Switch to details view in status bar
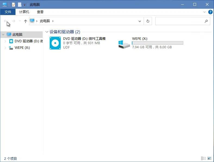The height and width of the screenshot is (162, 214). coord(203,158)
